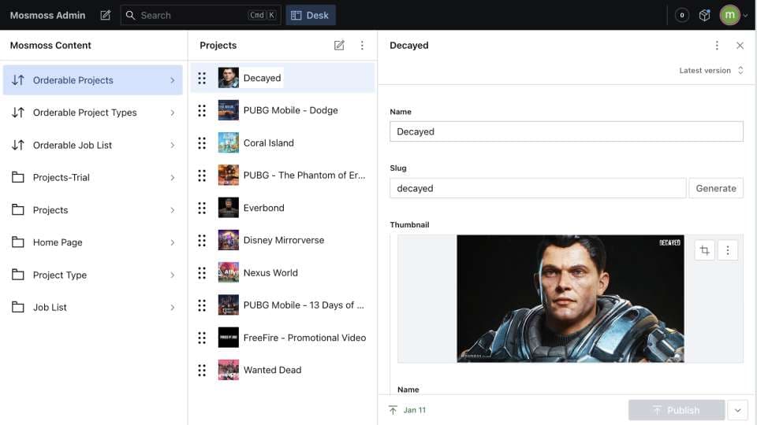Open the Projects folder in sidebar
This screenshot has width=757, height=425.
[93, 210]
